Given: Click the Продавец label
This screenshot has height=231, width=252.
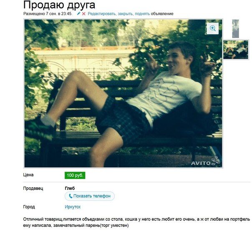Looking at the screenshot, I should [x=33, y=188].
